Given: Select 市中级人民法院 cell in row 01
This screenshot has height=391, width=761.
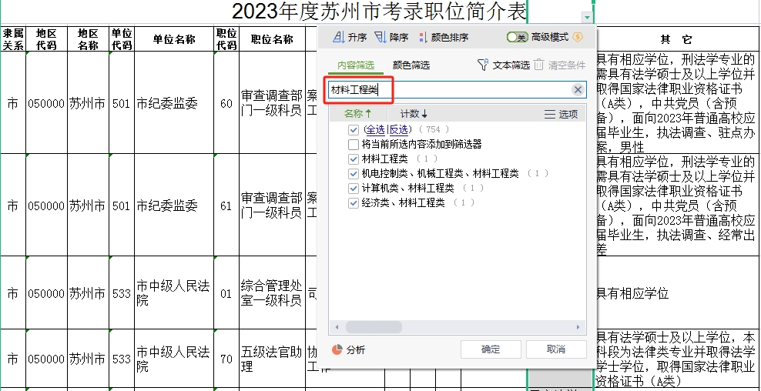Looking at the screenshot, I should click(174, 293).
